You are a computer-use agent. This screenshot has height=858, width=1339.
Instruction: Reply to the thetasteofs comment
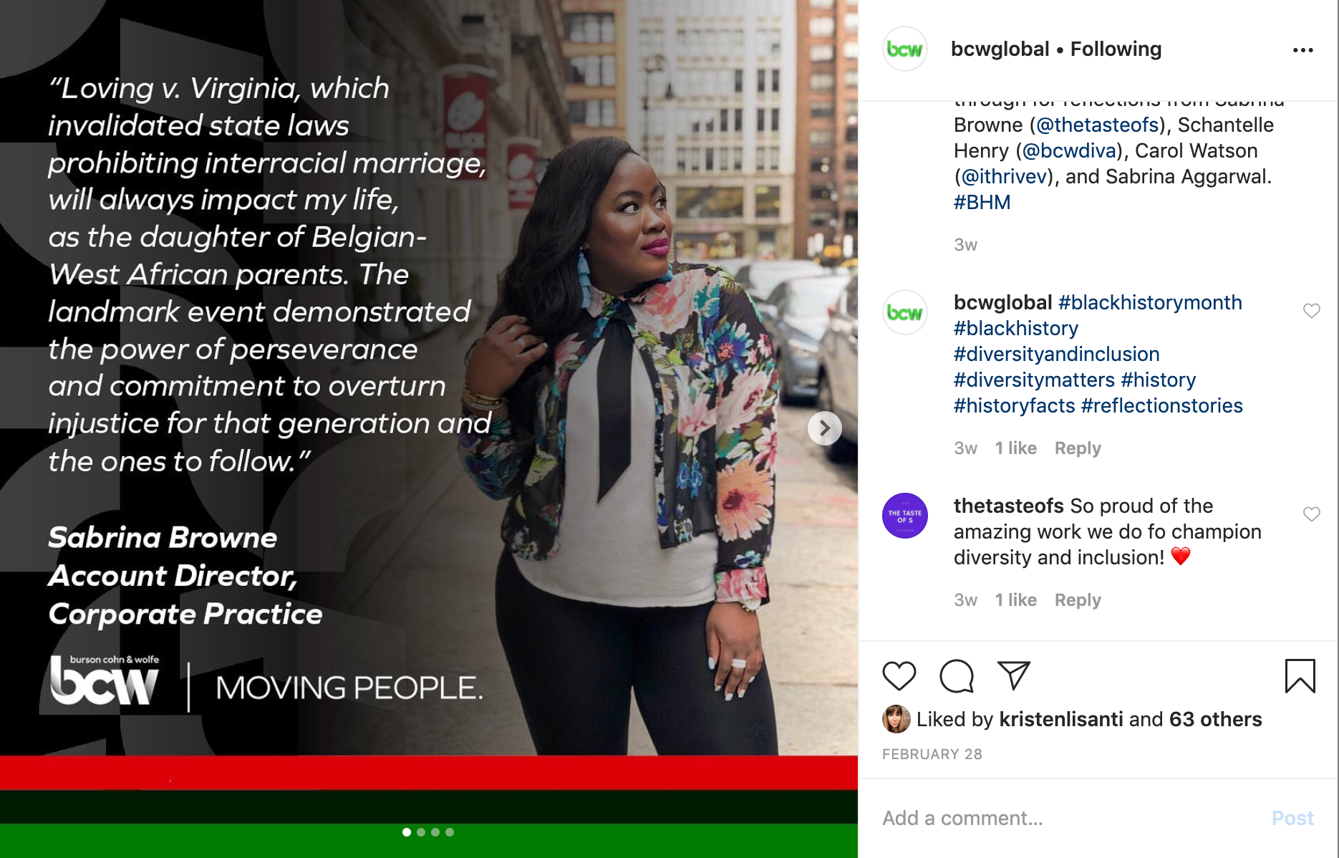click(1078, 600)
